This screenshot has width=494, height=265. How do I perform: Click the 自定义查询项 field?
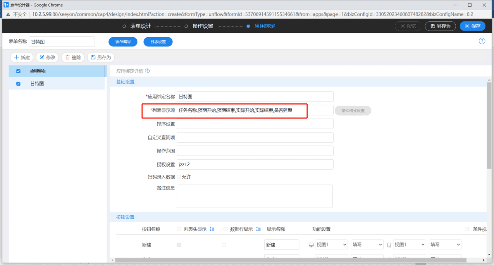255,137
